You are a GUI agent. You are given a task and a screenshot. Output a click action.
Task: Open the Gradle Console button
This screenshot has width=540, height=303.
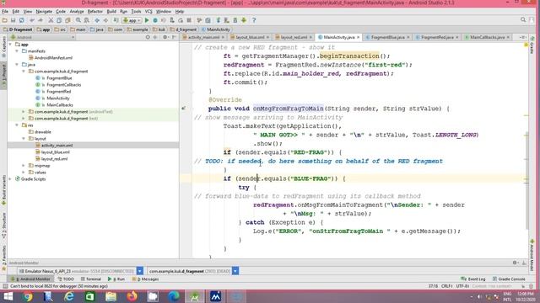[509, 279]
